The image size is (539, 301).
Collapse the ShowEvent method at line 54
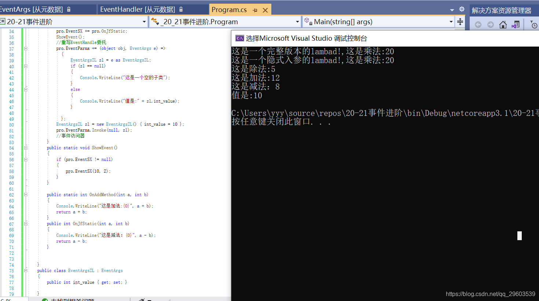26,148
